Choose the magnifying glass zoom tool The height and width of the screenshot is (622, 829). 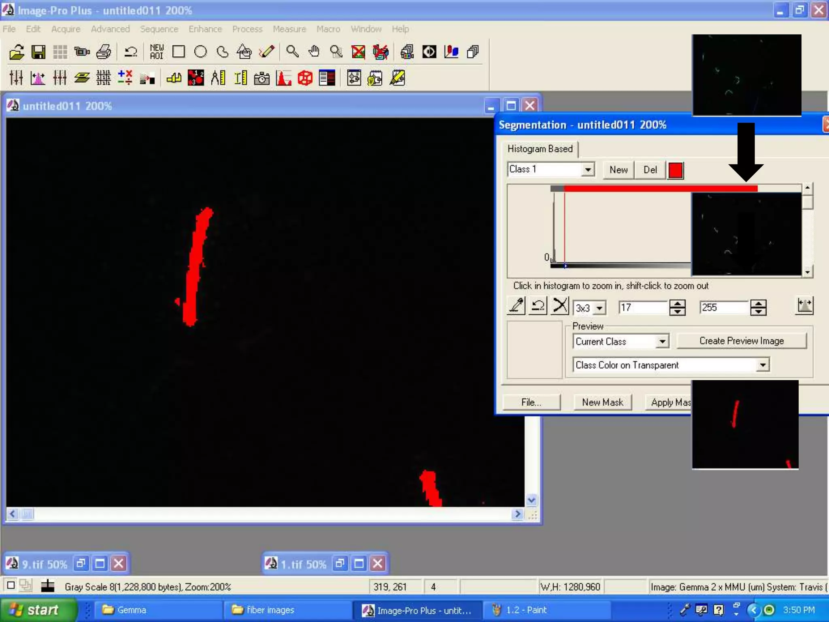292,52
